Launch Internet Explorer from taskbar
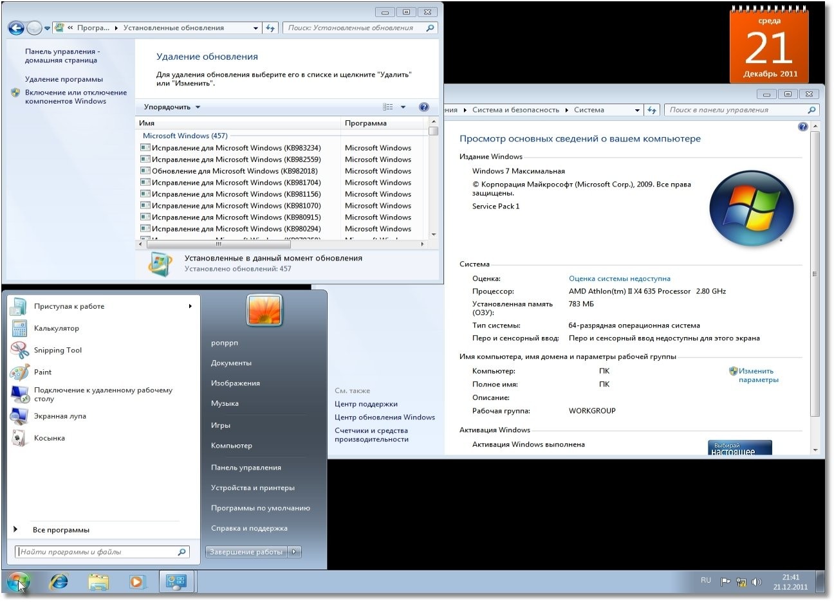Screen dimensions: 834x602 click(x=59, y=582)
